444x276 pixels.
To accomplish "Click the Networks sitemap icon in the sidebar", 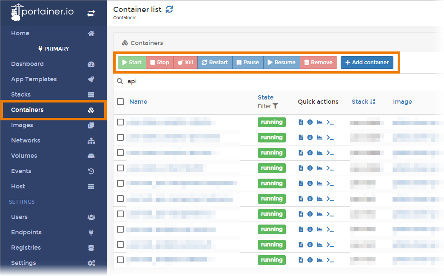I will [x=91, y=140].
